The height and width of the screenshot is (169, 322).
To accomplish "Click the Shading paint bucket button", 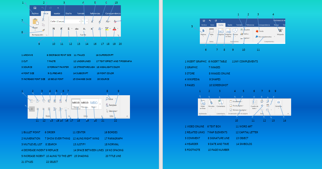I will tap(60, 109).
